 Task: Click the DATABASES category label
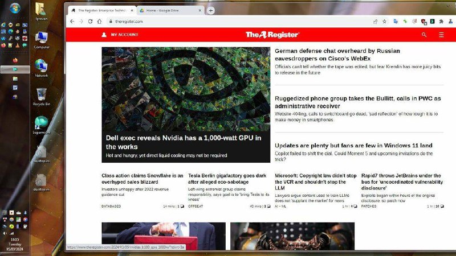tap(111, 207)
